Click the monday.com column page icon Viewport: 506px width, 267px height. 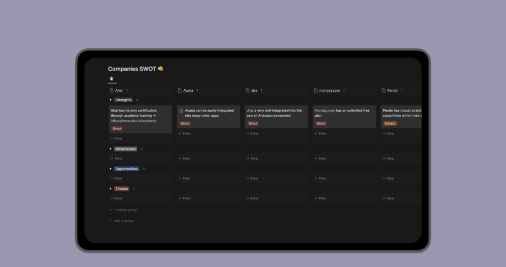316,90
